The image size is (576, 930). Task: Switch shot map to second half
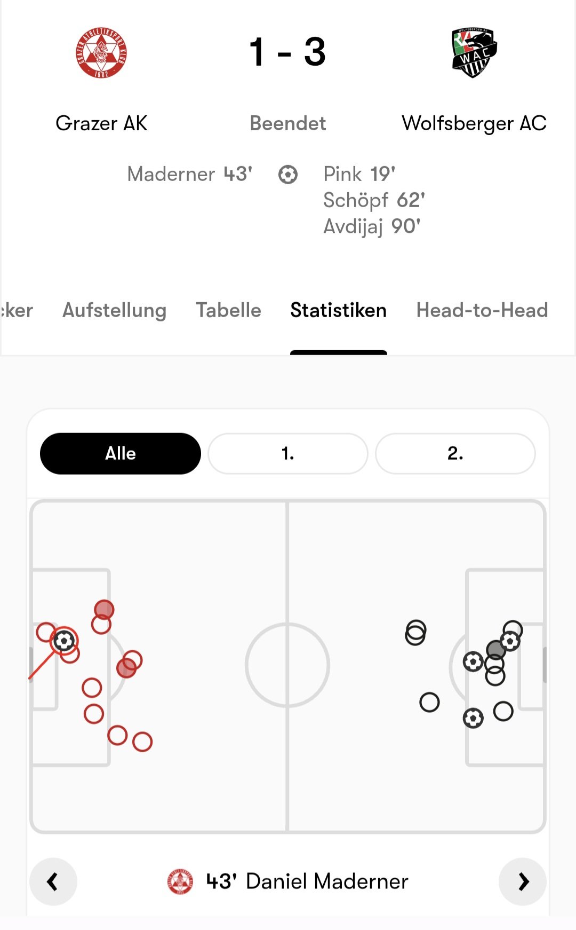point(455,453)
